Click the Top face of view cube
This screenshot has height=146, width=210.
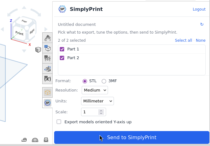click(24, 21)
